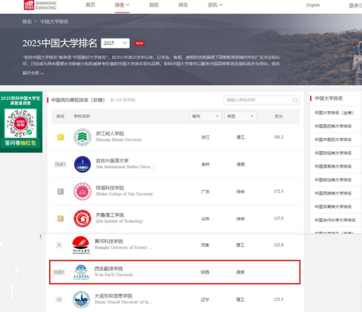This screenshot has height=312, width=362.
Task: Open the 排名 rankings menu
Action: click(122, 5)
